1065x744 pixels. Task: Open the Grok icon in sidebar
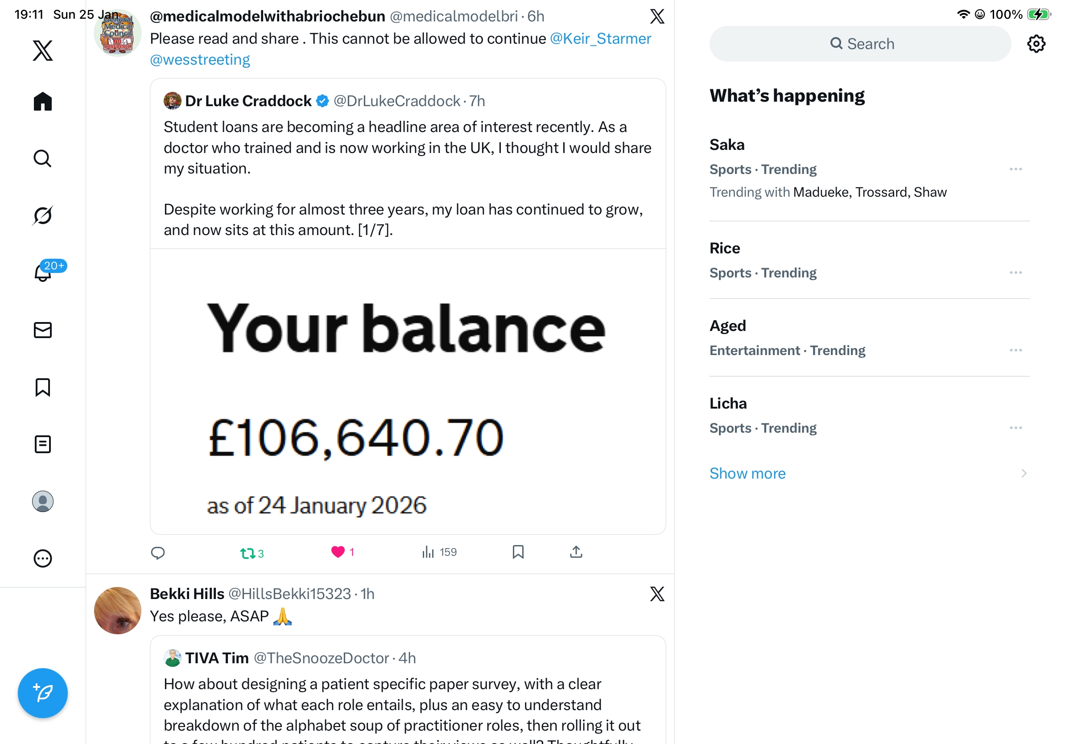point(43,215)
